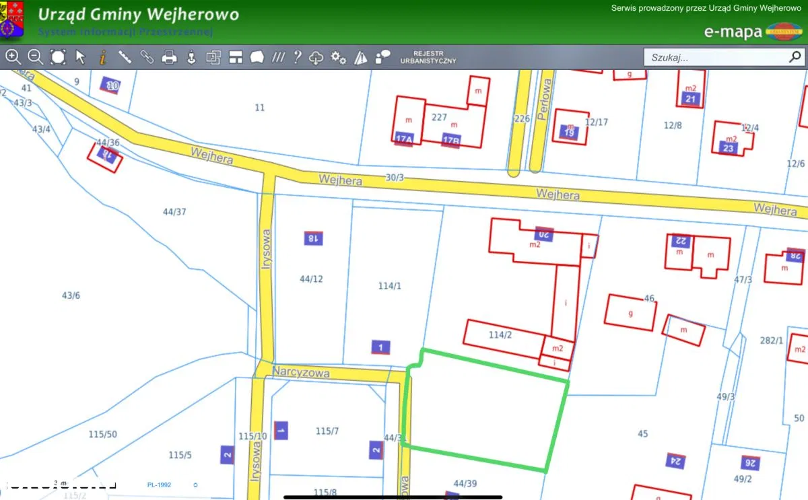Click the cloud download icon
This screenshot has height=500, width=808.
coord(316,58)
